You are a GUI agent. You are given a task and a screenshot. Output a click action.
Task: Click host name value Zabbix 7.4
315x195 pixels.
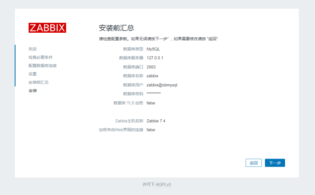156,121
